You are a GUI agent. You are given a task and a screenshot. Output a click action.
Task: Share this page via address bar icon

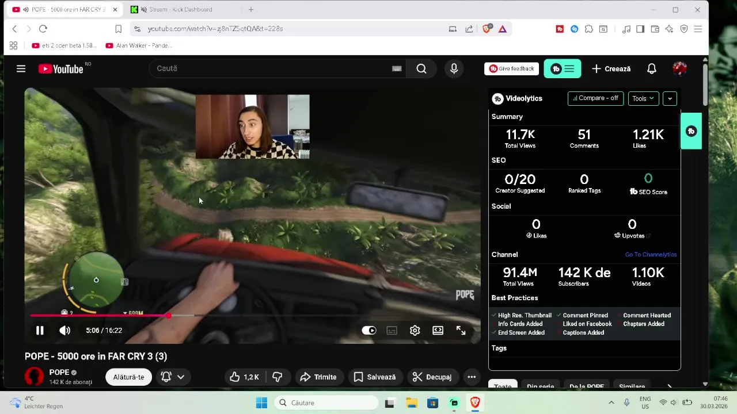click(x=469, y=29)
